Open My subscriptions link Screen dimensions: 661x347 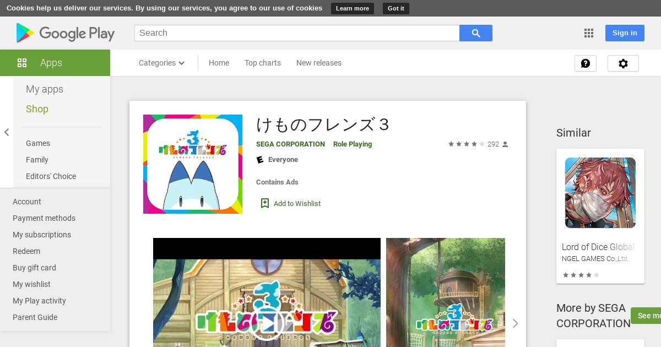click(42, 235)
